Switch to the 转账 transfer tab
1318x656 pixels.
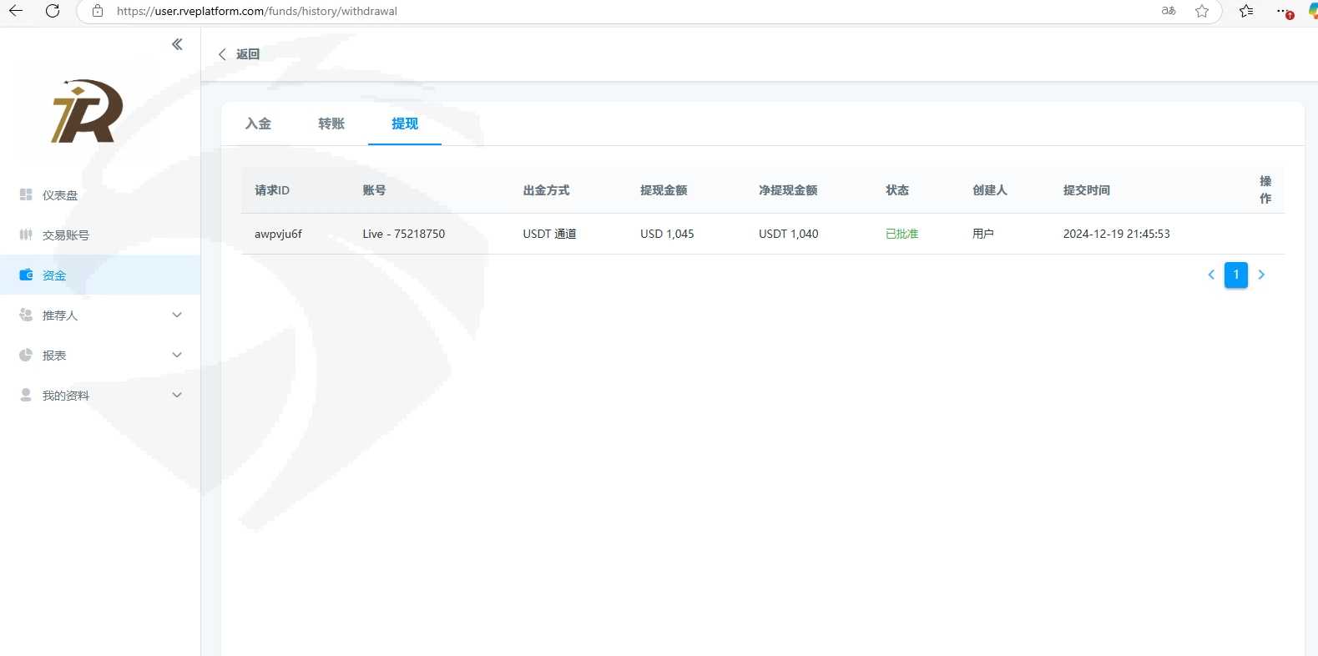331,124
